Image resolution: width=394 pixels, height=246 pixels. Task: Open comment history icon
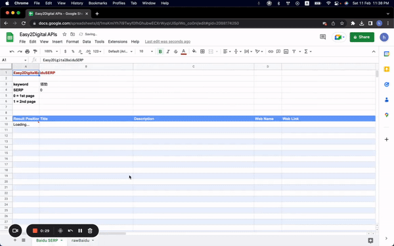pyautogui.click(x=322, y=37)
